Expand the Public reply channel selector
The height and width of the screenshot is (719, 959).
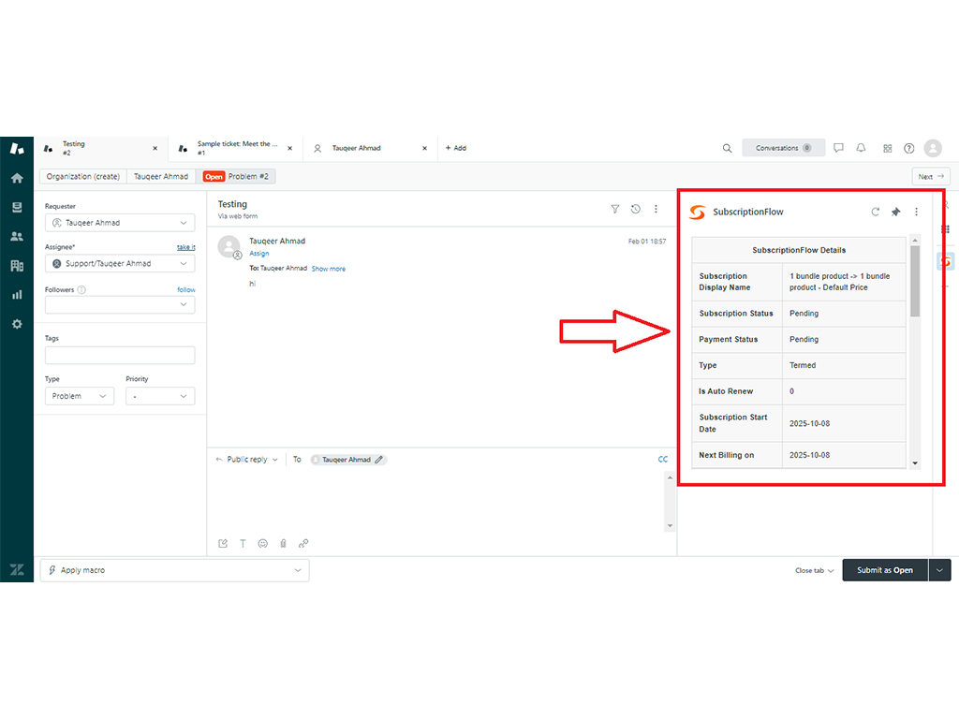247,460
